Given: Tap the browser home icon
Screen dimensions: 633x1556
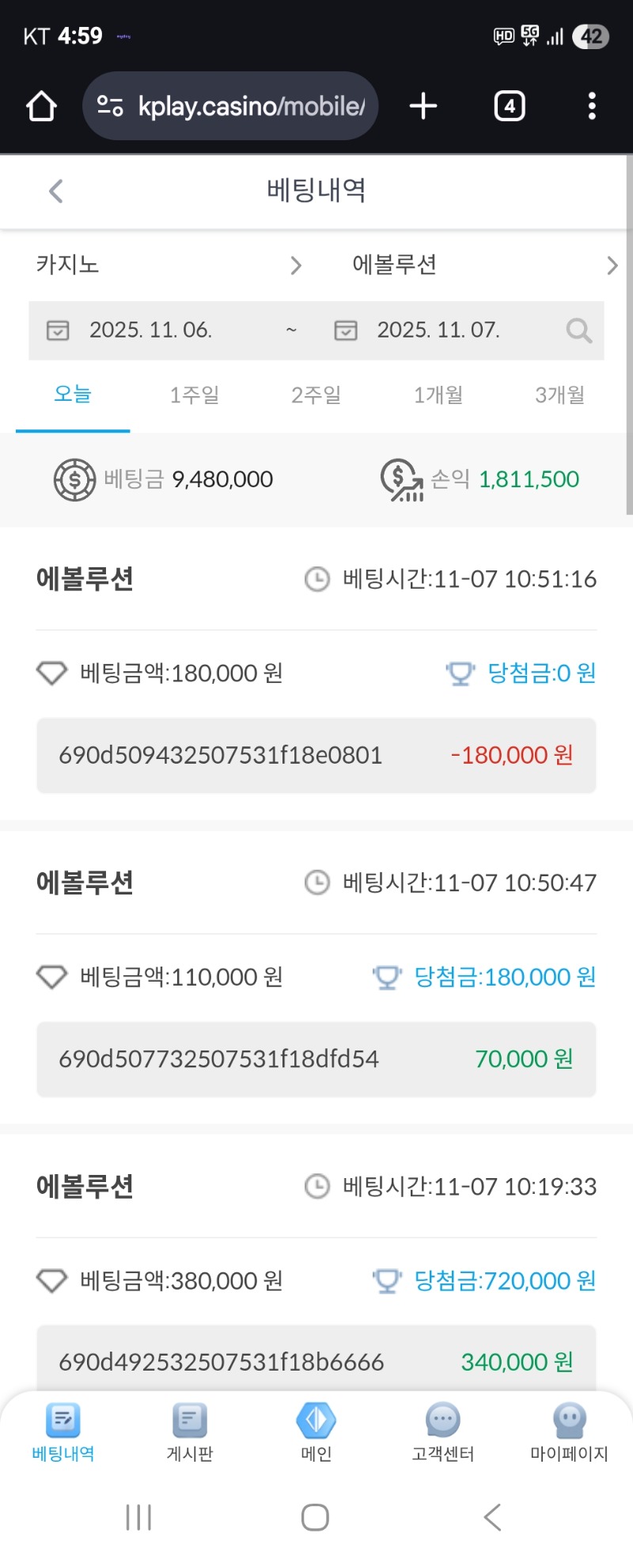Looking at the screenshot, I should point(41,106).
